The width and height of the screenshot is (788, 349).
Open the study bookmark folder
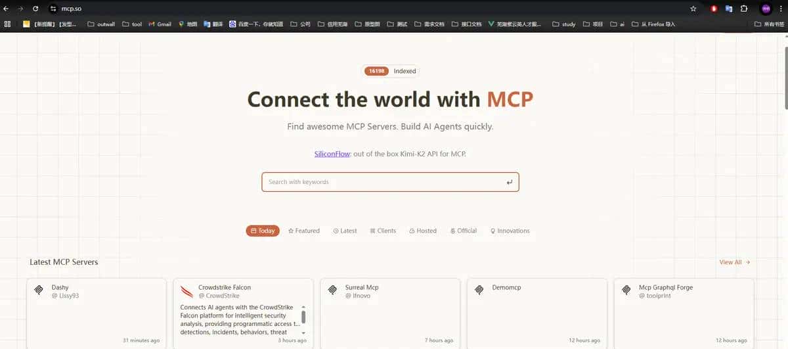(x=563, y=24)
